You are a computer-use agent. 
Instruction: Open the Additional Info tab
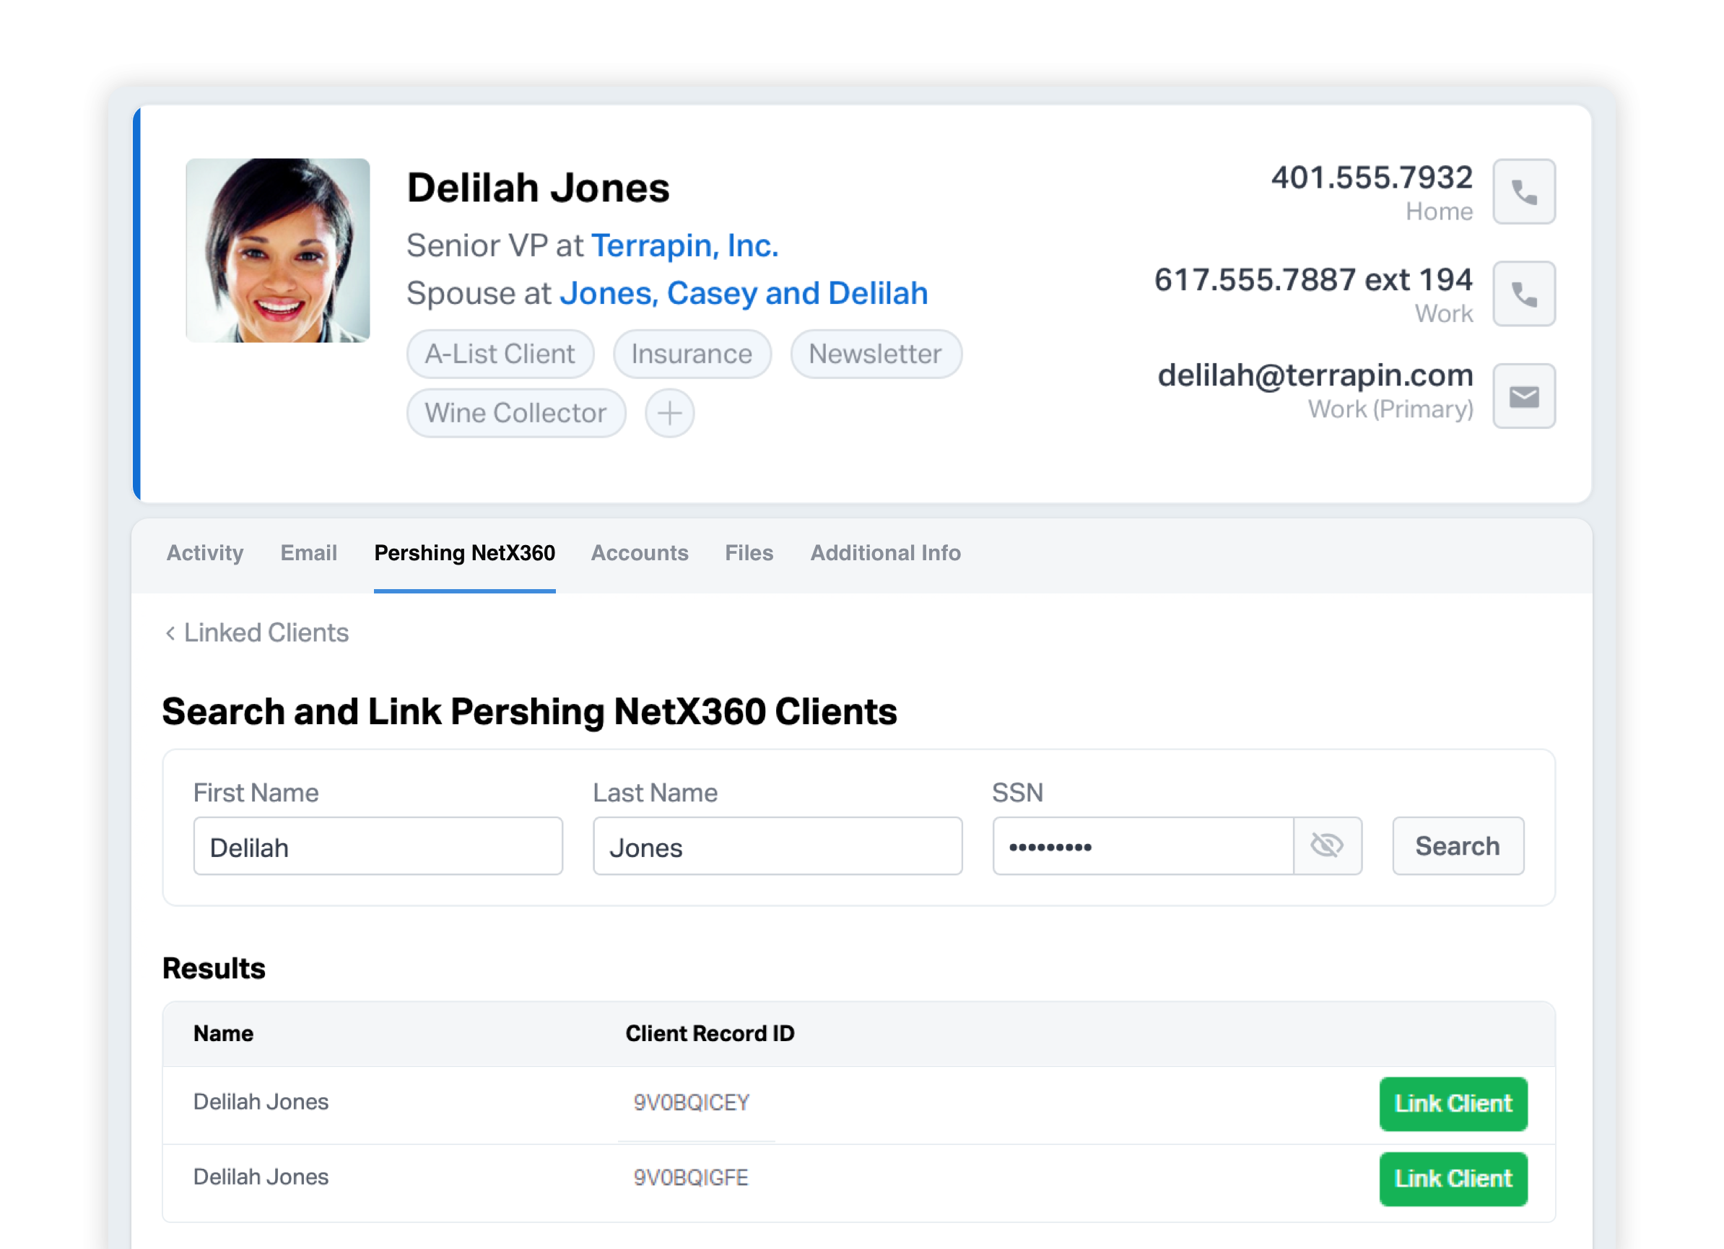coord(885,552)
